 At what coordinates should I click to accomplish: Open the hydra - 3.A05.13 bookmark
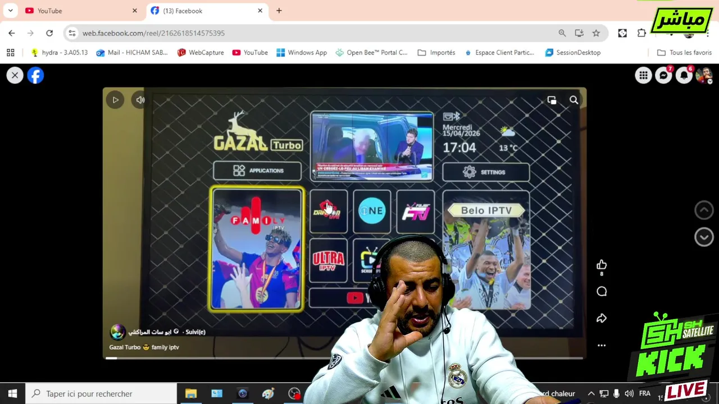coord(59,52)
